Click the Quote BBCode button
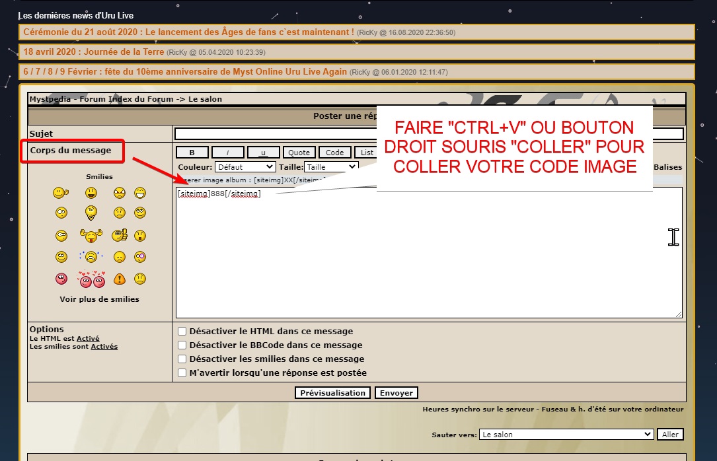This screenshot has width=717, height=461. click(299, 153)
